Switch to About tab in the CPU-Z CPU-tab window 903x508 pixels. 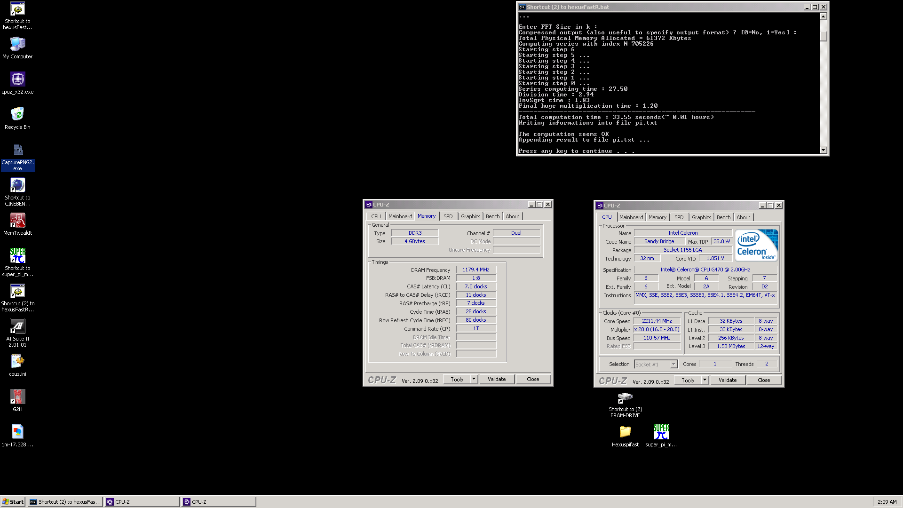(x=744, y=217)
